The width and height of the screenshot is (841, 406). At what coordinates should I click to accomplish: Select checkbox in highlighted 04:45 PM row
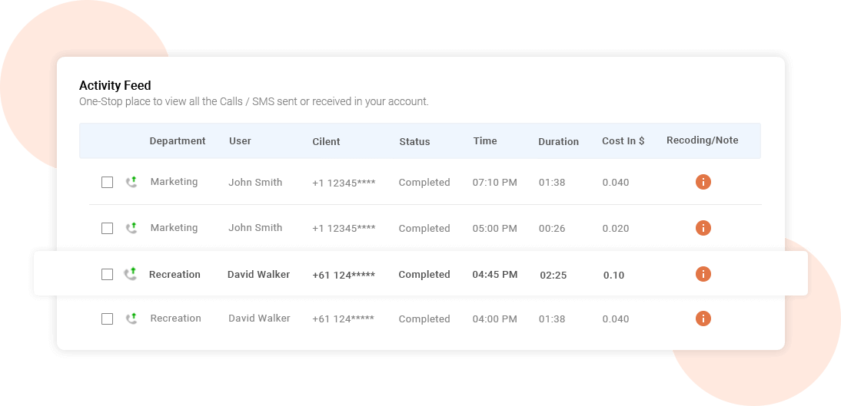108,275
